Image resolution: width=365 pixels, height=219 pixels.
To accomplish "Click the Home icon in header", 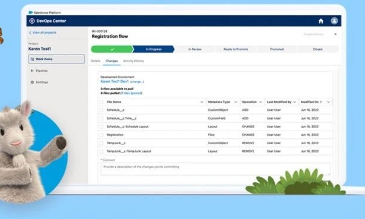I will pos(320,21).
